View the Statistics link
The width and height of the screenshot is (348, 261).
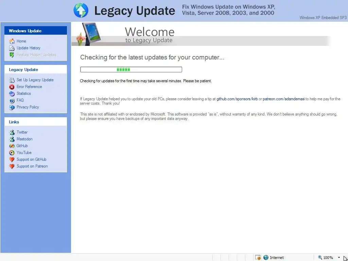click(x=24, y=93)
